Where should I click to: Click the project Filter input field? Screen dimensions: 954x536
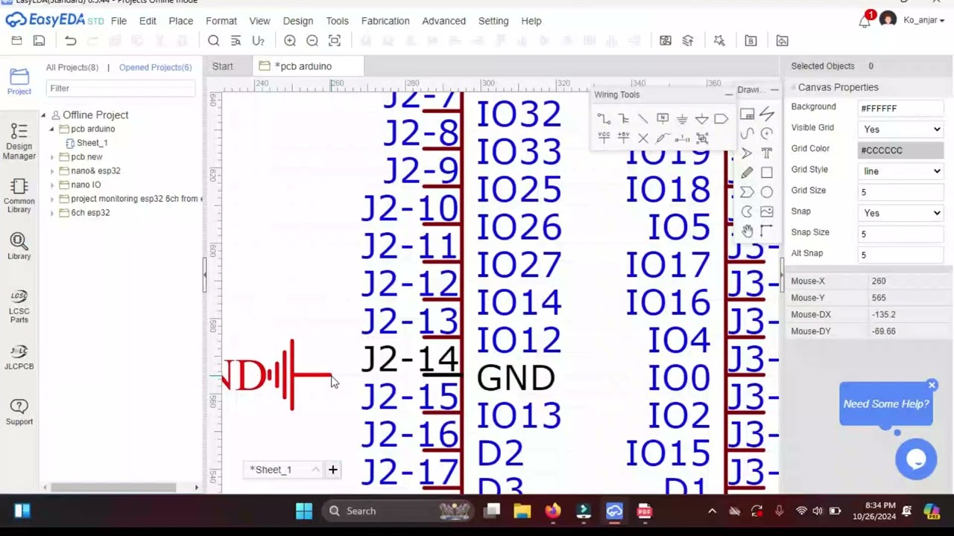coord(121,89)
